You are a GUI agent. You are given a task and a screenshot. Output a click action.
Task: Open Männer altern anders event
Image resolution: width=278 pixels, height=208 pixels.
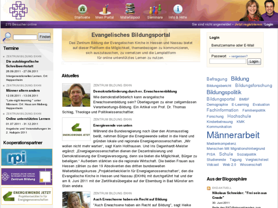click(23, 90)
